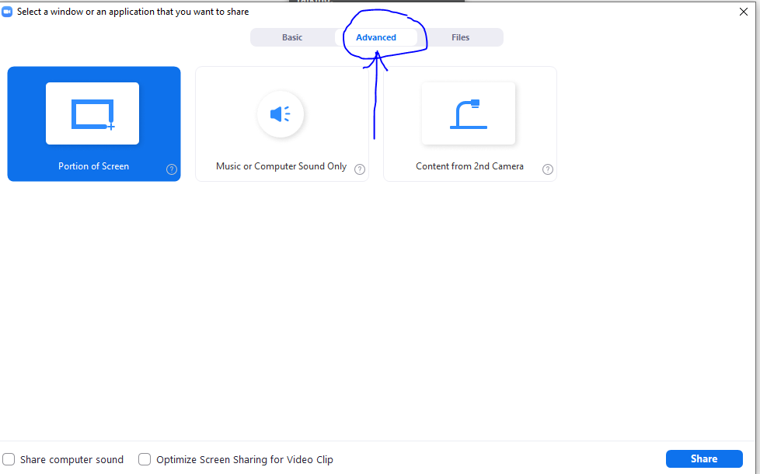This screenshot has height=474, width=760.
Task: Click the blue Share button
Action: [x=704, y=459]
